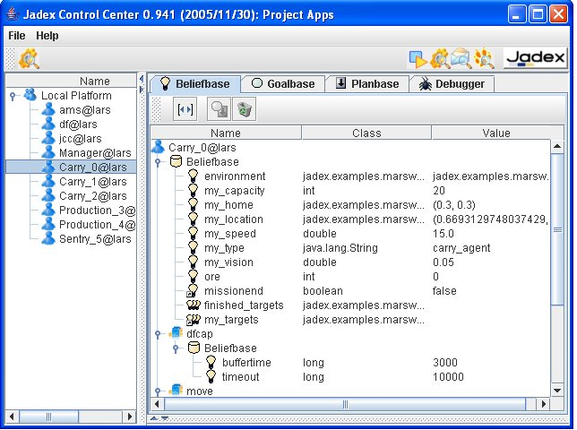Screen dimensions: 577x430
Task: Collapse the dfcap capability node
Action: (x=158, y=334)
